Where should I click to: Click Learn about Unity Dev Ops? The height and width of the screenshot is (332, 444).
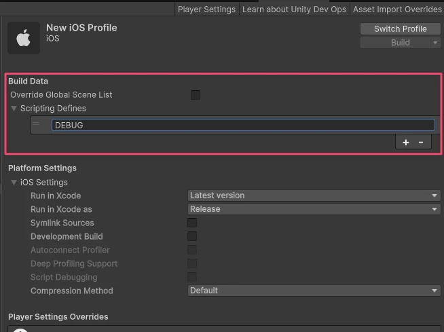[294, 10]
